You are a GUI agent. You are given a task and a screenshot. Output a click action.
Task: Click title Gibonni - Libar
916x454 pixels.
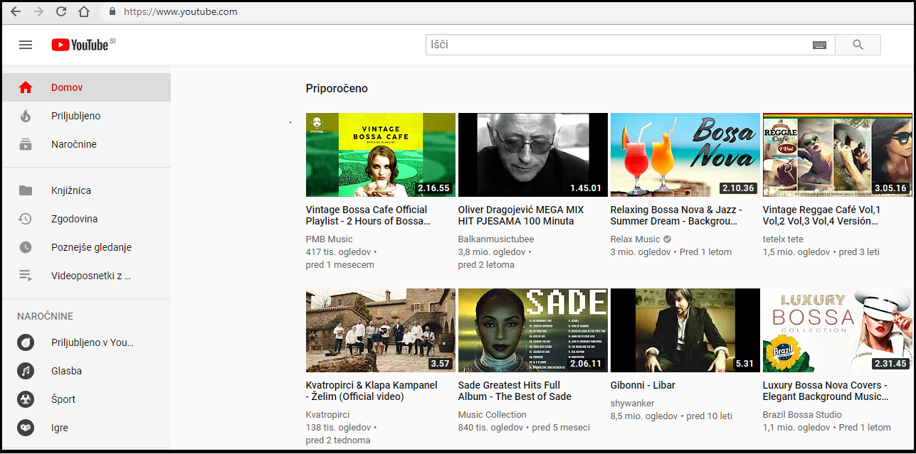click(643, 385)
